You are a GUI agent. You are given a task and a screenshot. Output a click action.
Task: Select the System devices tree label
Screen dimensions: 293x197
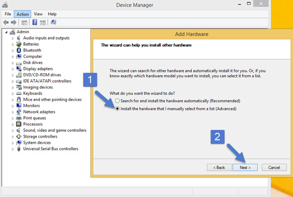click(x=37, y=143)
